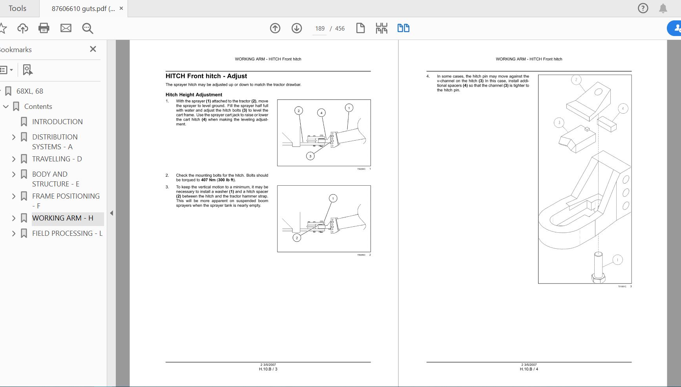The height and width of the screenshot is (387, 681).
Task: Toggle the fit-page scrolling view icon
Action: (x=381, y=28)
